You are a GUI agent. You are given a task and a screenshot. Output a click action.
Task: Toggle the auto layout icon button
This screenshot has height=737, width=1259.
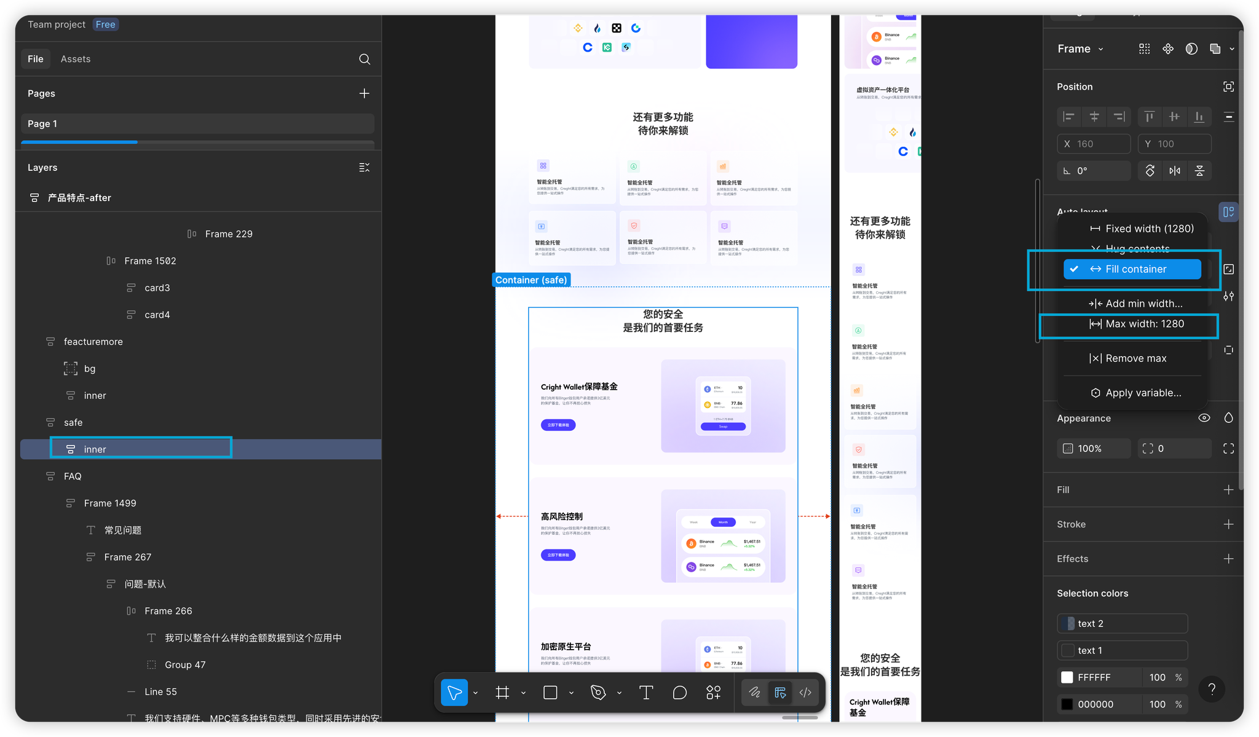tap(1228, 212)
